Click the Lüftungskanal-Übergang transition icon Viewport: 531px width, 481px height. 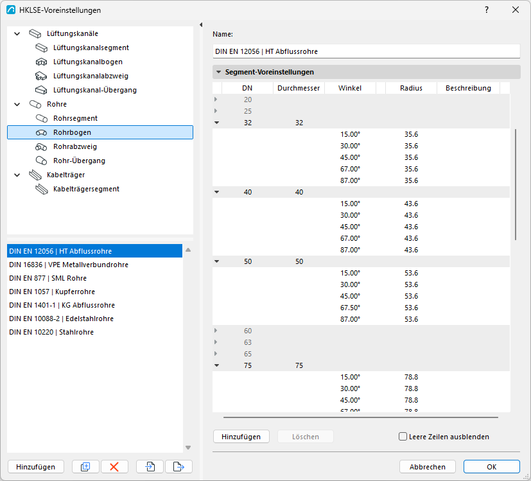pyautogui.click(x=42, y=90)
